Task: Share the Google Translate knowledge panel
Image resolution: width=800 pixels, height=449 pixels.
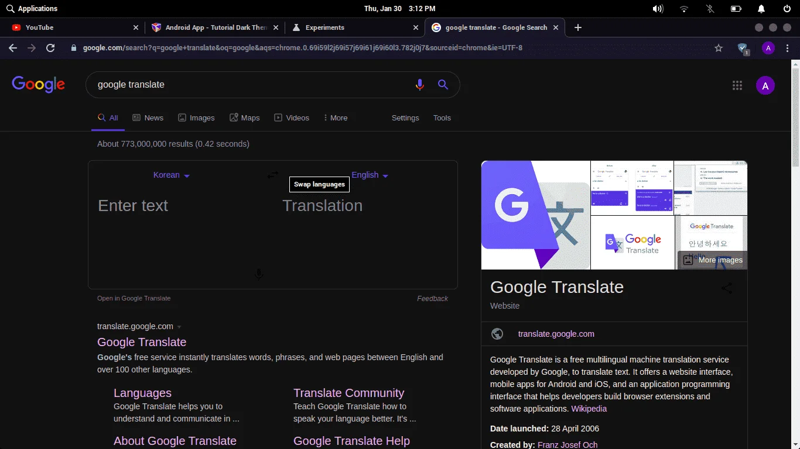Action: (727, 288)
